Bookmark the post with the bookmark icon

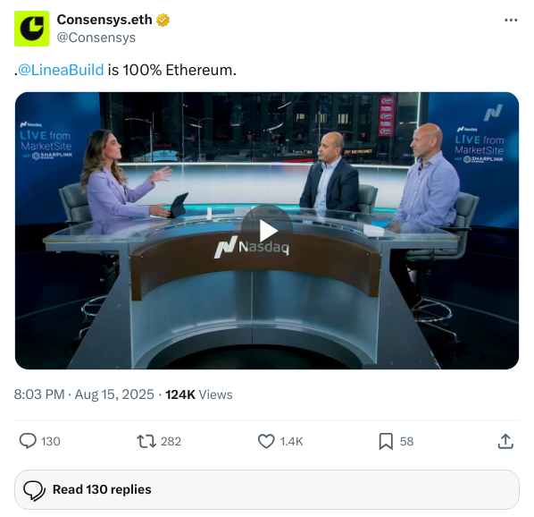point(386,441)
